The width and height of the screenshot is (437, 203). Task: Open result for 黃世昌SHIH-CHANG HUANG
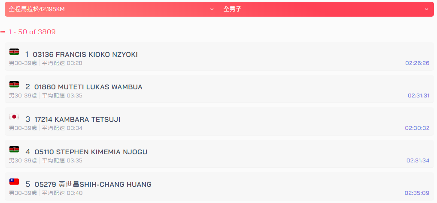[x=219, y=186]
